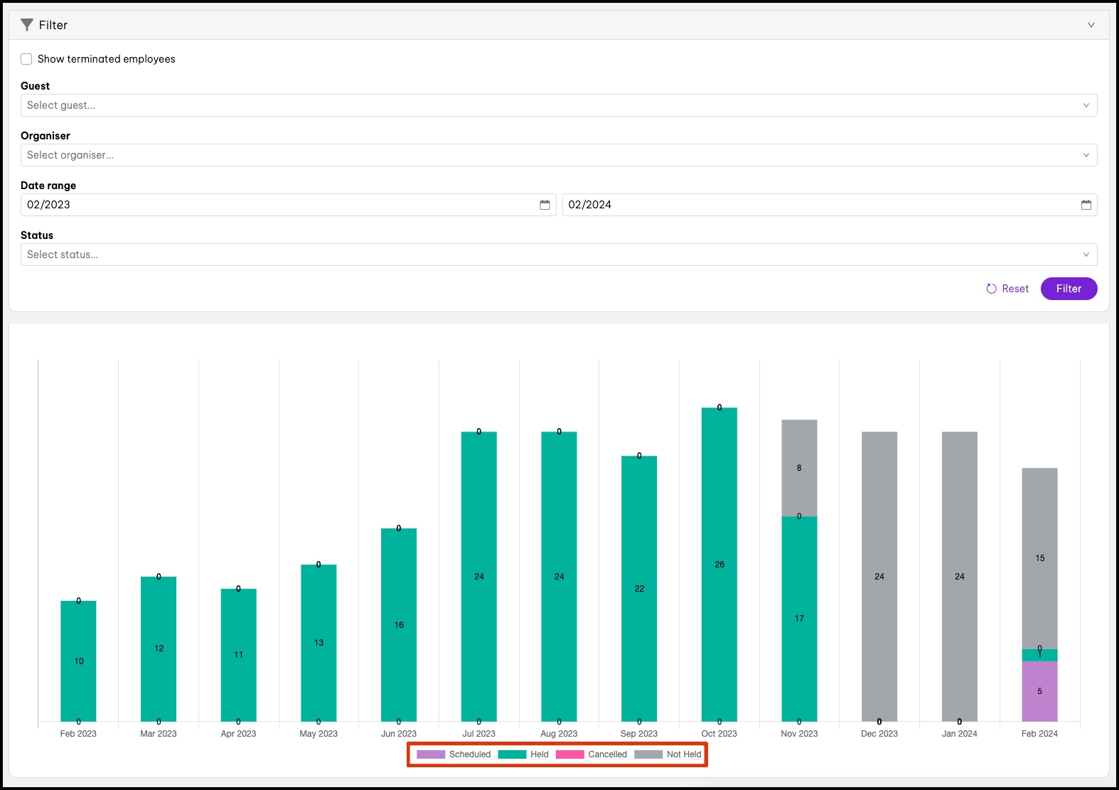Image resolution: width=1119 pixels, height=790 pixels.
Task: Open the start date calendar icon
Action: pyautogui.click(x=545, y=205)
